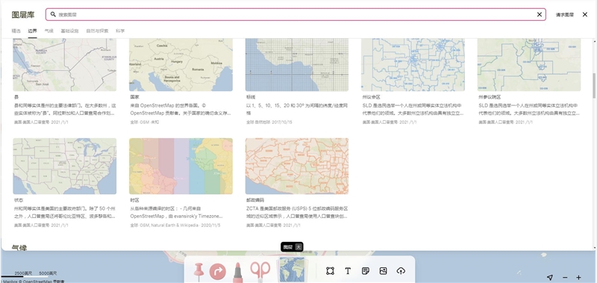Click the Upload cloud icon

click(401, 271)
